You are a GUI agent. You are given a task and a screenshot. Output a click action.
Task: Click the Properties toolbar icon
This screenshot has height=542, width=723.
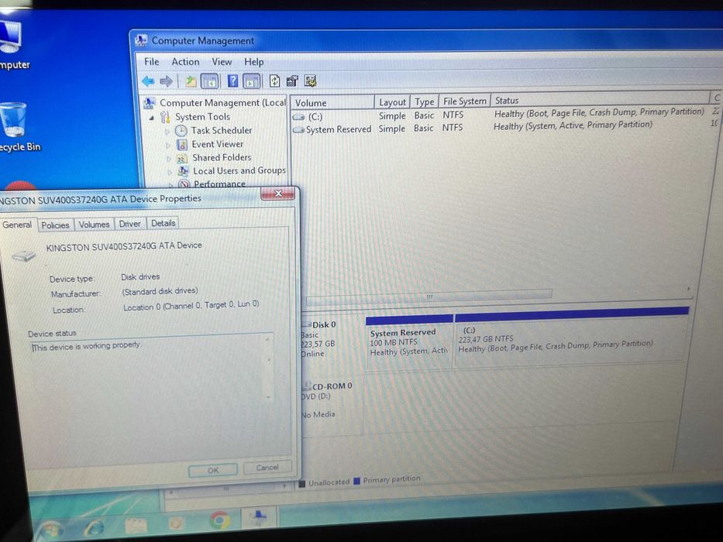tap(292, 81)
